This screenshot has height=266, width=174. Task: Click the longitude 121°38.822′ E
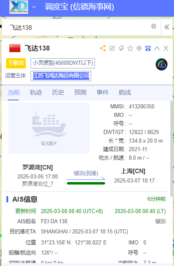point(90,242)
